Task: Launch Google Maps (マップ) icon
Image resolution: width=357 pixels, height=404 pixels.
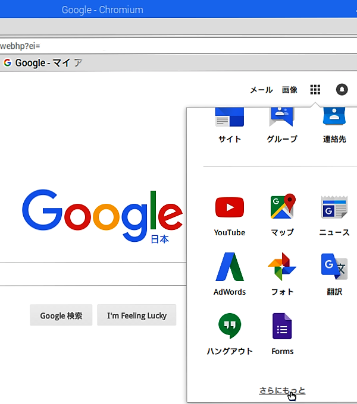Action: (283, 206)
